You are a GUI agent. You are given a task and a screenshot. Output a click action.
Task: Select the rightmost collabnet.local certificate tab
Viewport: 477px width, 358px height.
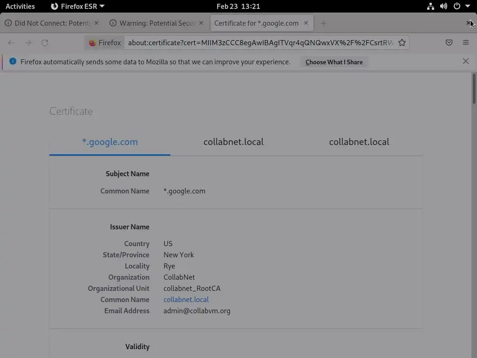[x=359, y=142]
